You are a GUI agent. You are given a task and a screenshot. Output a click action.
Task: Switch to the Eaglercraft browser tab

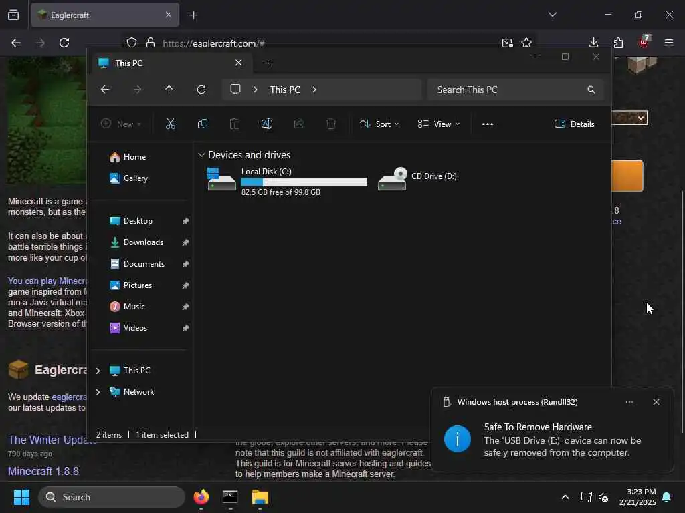pos(105,15)
